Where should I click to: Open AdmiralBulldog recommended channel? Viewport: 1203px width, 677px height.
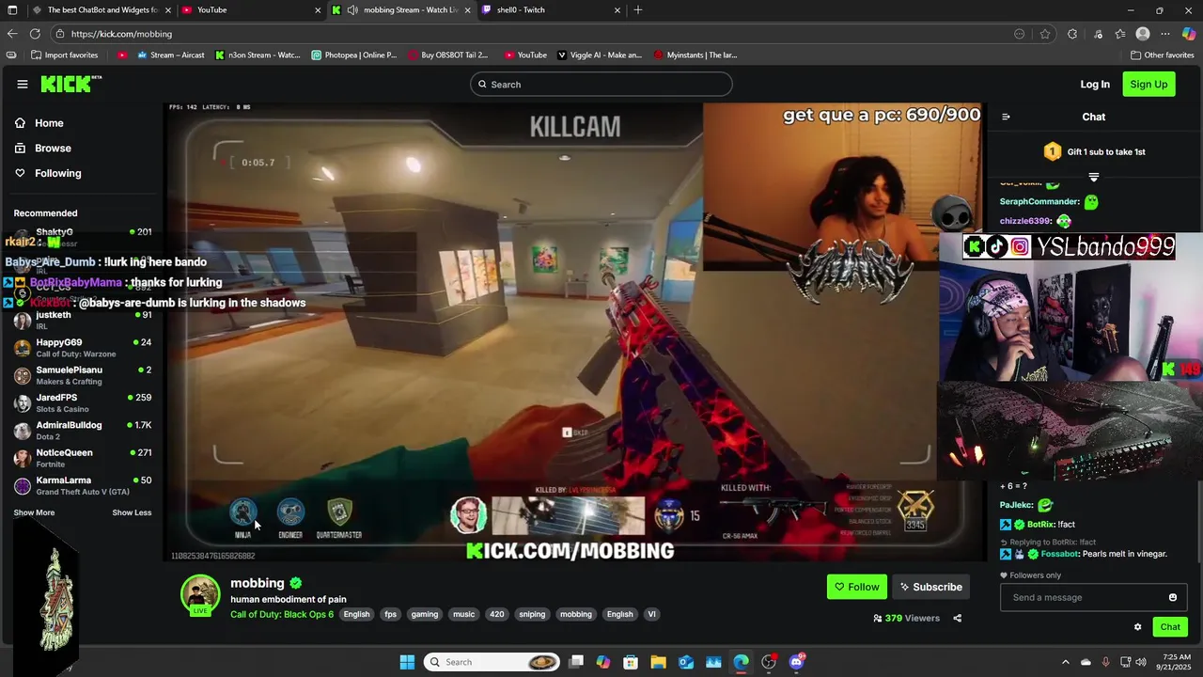pyautogui.click(x=83, y=431)
